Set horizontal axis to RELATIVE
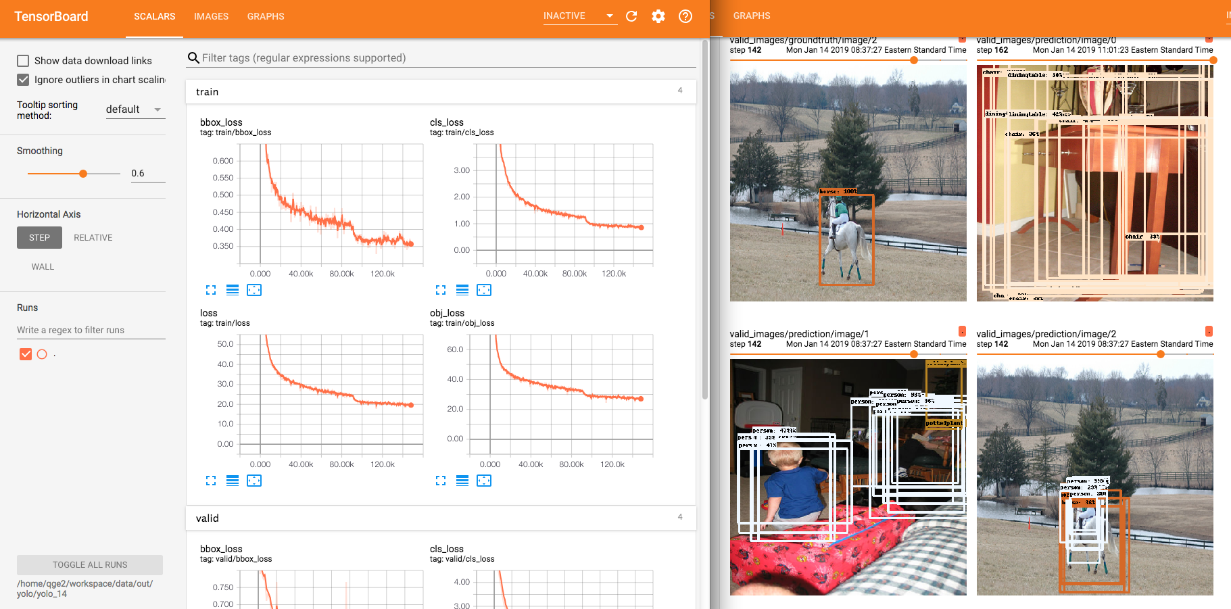Viewport: 1231px width, 609px height. click(93, 238)
